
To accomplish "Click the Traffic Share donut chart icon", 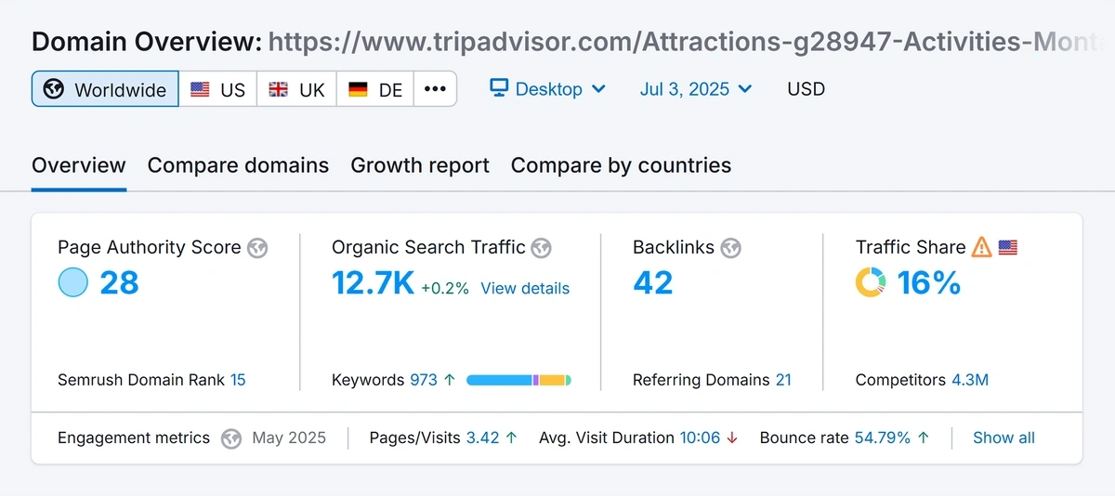I will click(x=871, y=282).
